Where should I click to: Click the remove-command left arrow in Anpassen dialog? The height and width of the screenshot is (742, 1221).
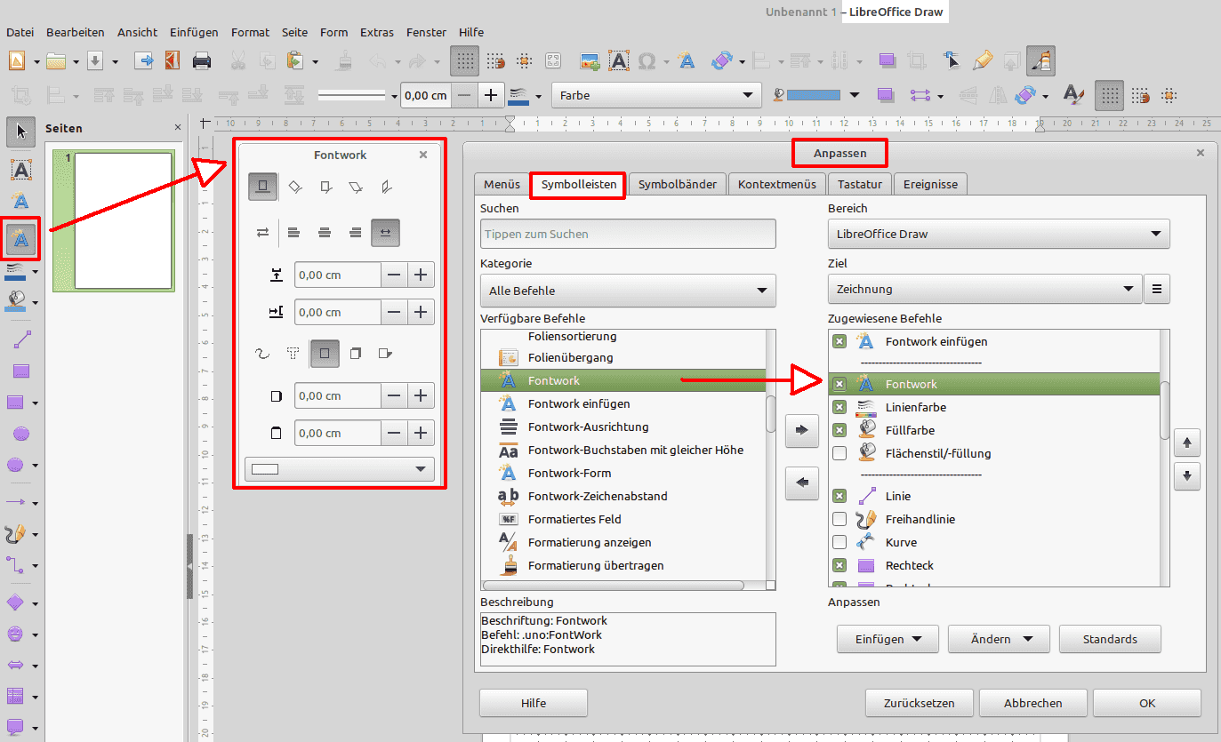pyautogui.click(x=801, y=483)
